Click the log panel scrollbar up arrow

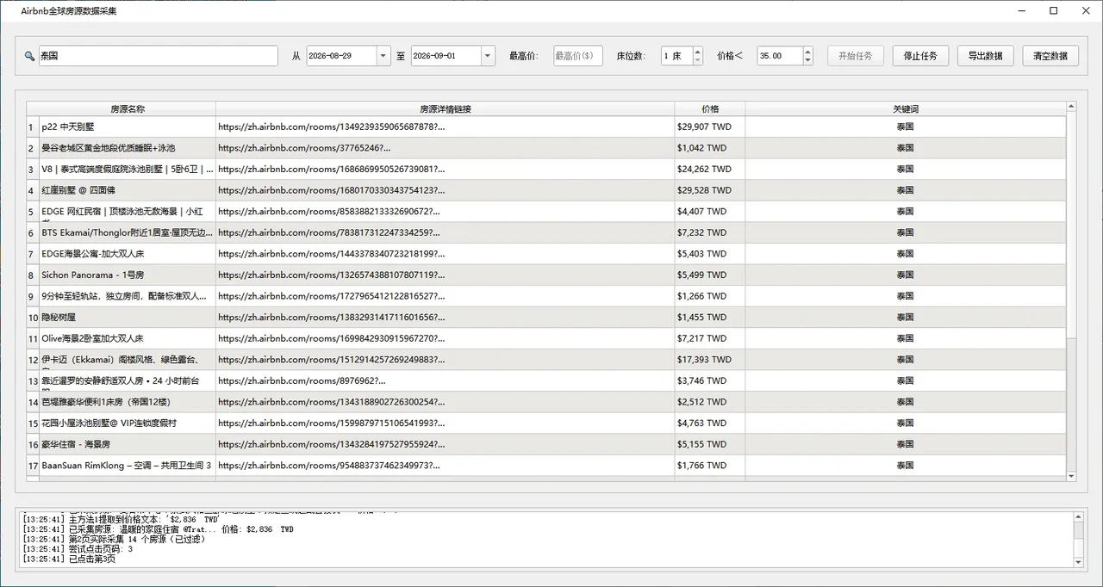(x=1078, y=516)
